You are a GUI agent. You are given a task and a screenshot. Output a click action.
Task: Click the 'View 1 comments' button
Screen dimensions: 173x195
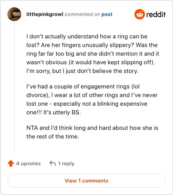click(x=86, y=181)
